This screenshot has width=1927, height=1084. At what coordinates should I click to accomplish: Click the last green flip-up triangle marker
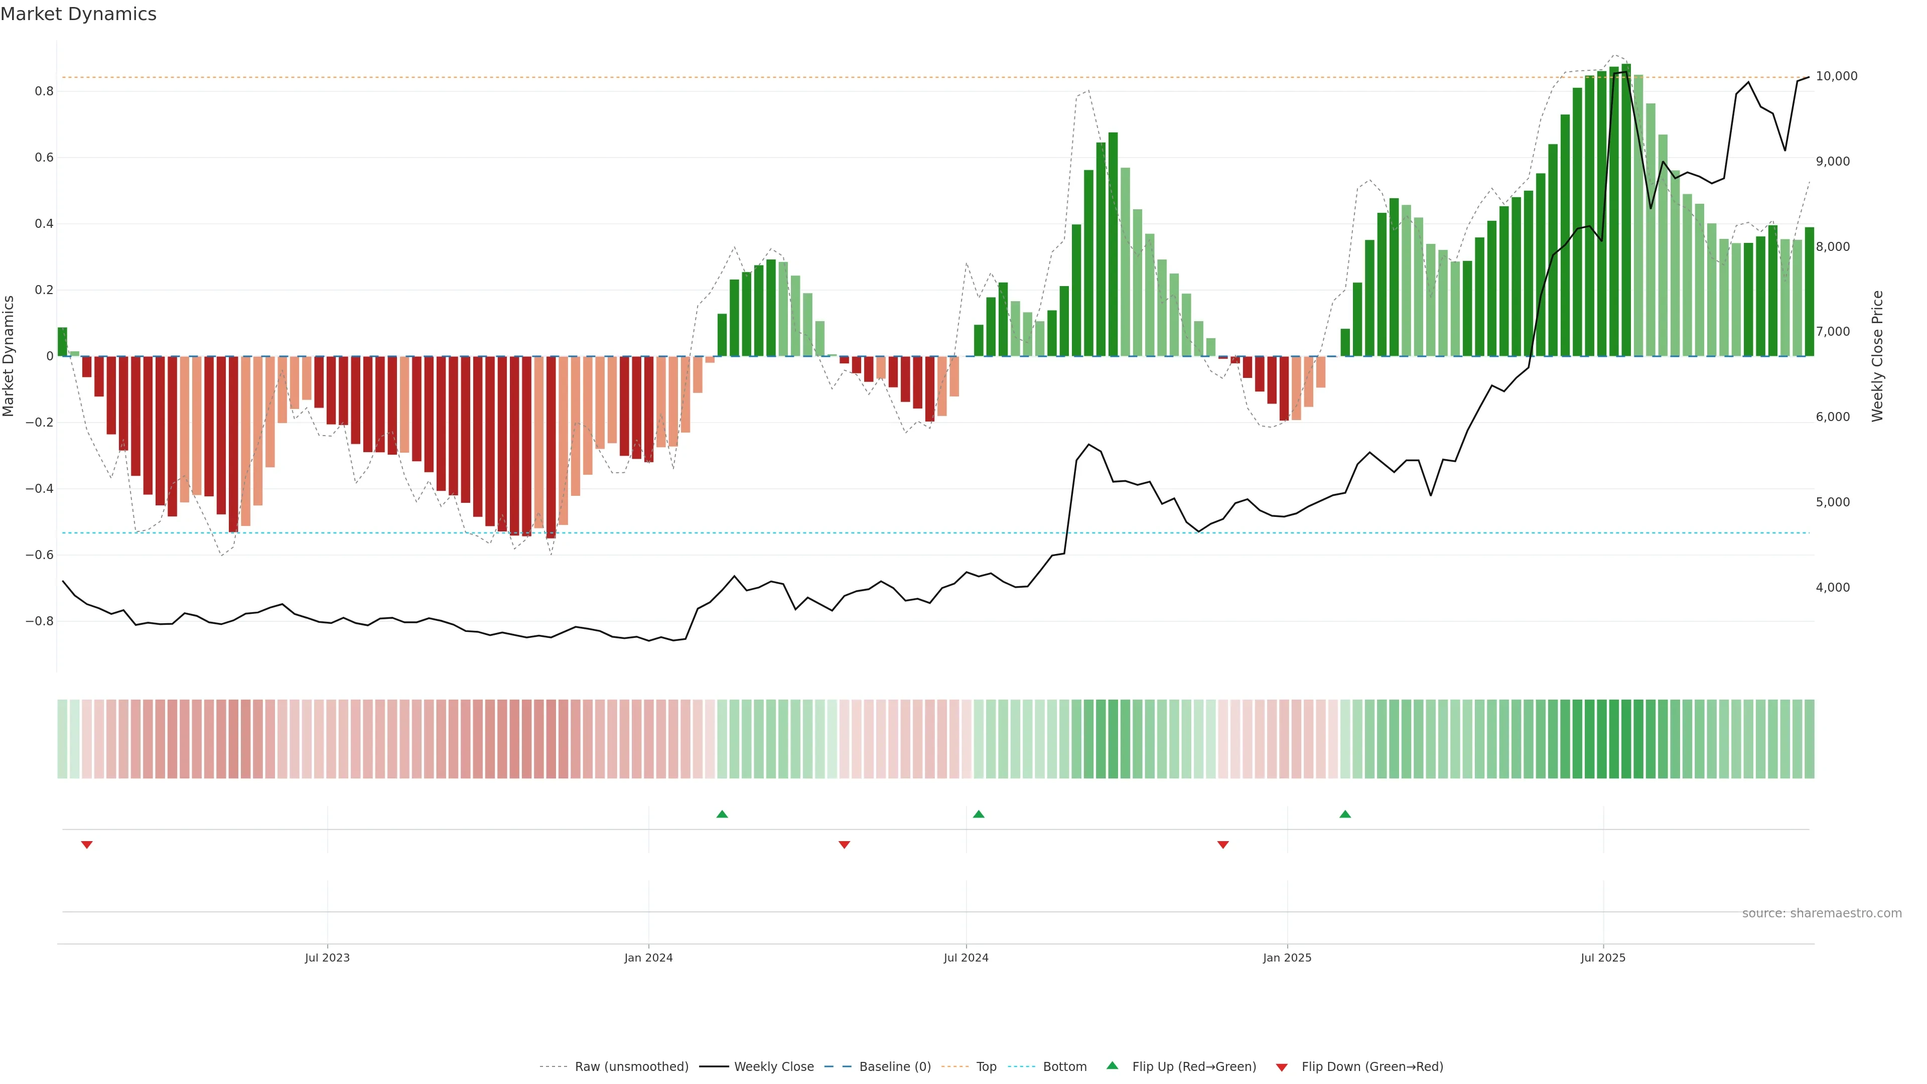click(x=1345, y=814)
